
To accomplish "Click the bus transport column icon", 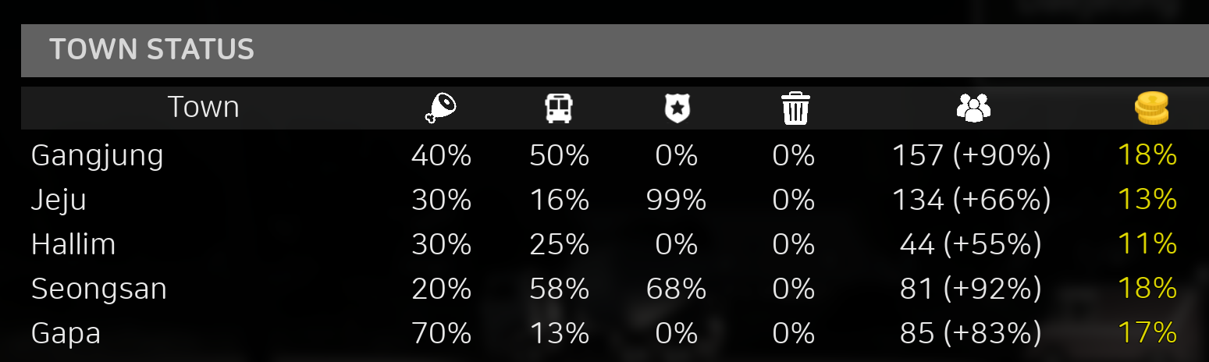I will 559,108.
